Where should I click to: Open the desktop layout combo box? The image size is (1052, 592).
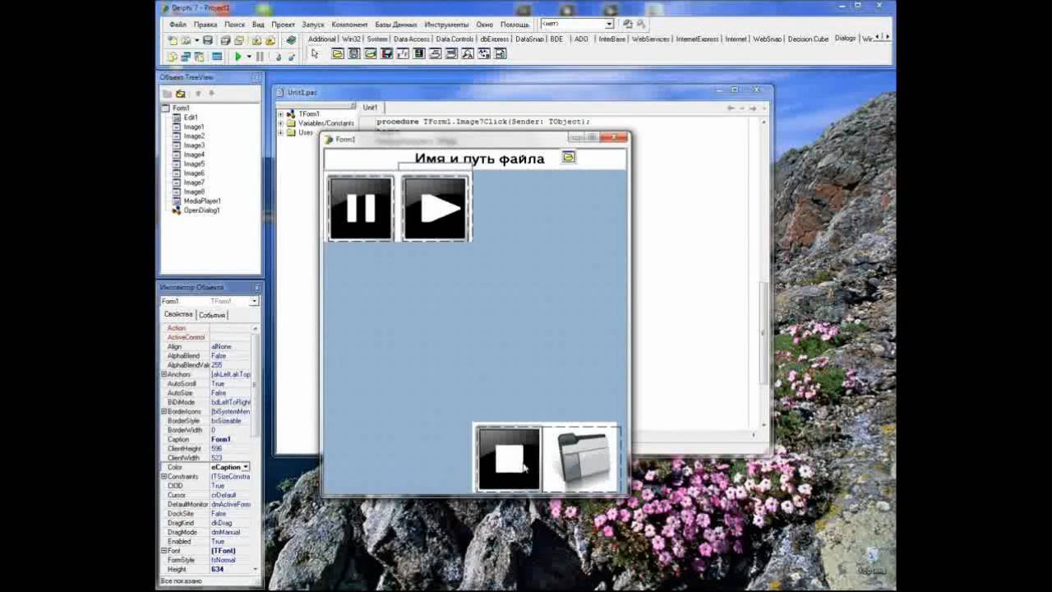point(609,24)
